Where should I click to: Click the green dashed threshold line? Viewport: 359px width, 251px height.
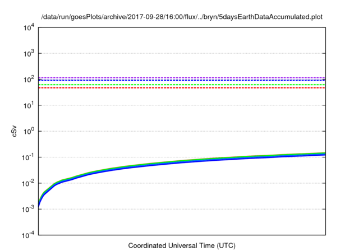click(x=182, y=85)
